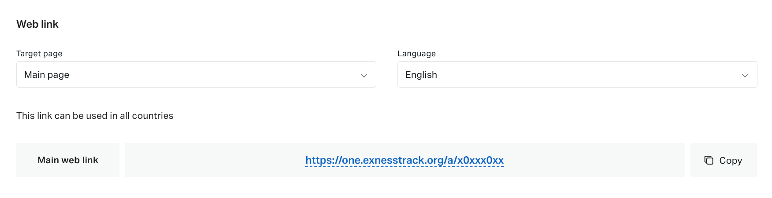Click the 'Web link' section heading
This screenshot has height=198, width=772.
37,24
